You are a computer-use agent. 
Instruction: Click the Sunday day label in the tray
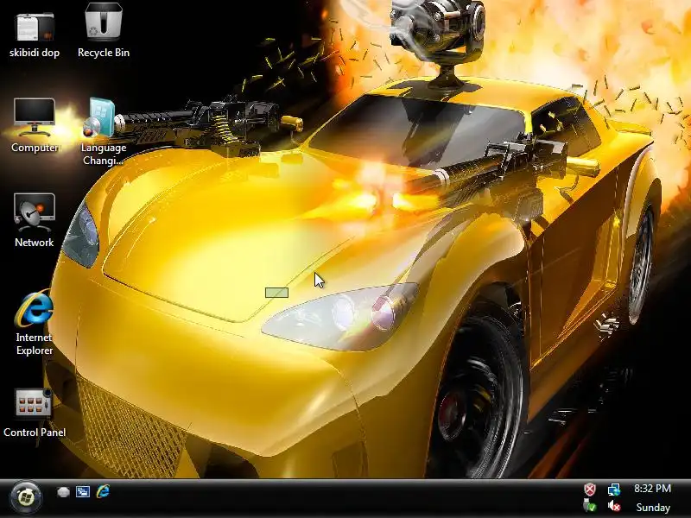point(653,508)
